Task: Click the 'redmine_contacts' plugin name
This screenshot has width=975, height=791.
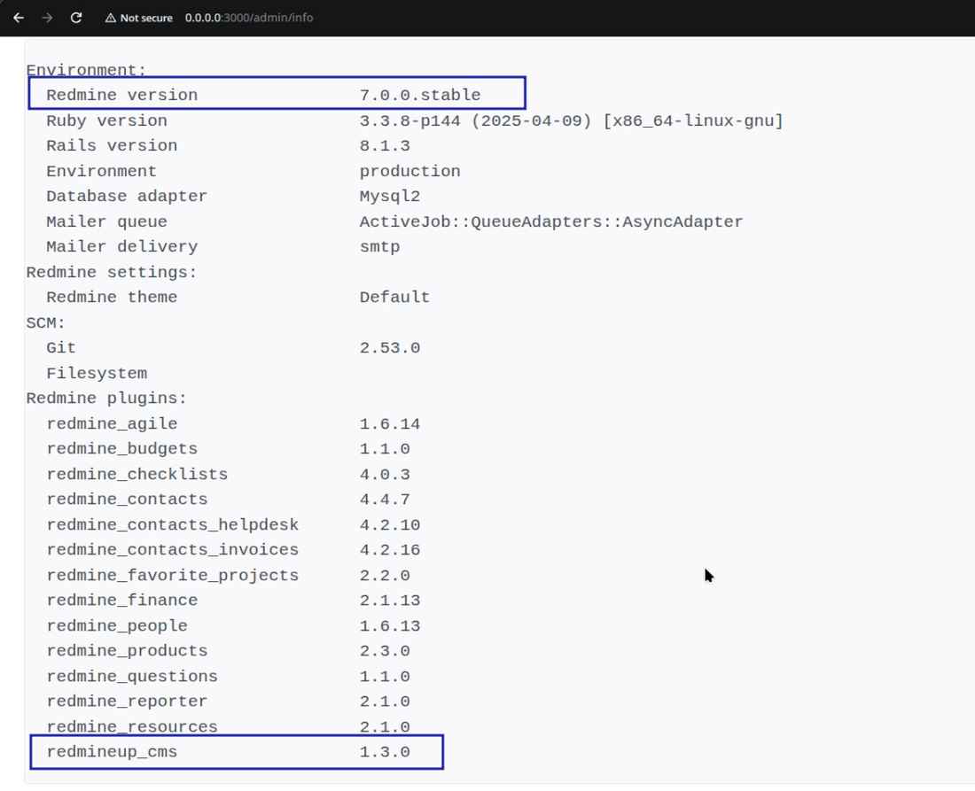Action: pos(127,500)
